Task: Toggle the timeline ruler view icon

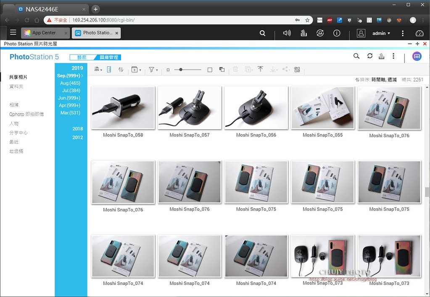Action: [109, 70]
